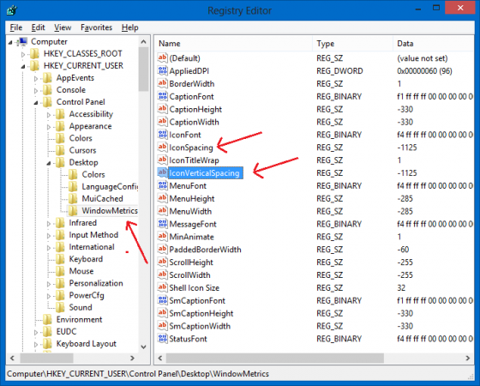
Task: Sort values by Data column header
Action: (x=434, y=44)
